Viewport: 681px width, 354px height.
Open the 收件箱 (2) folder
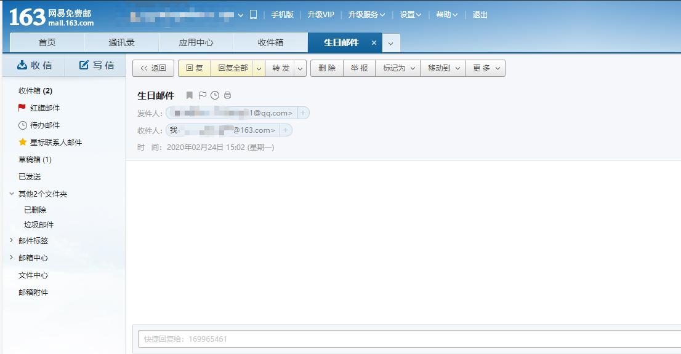tap(35, 90)
